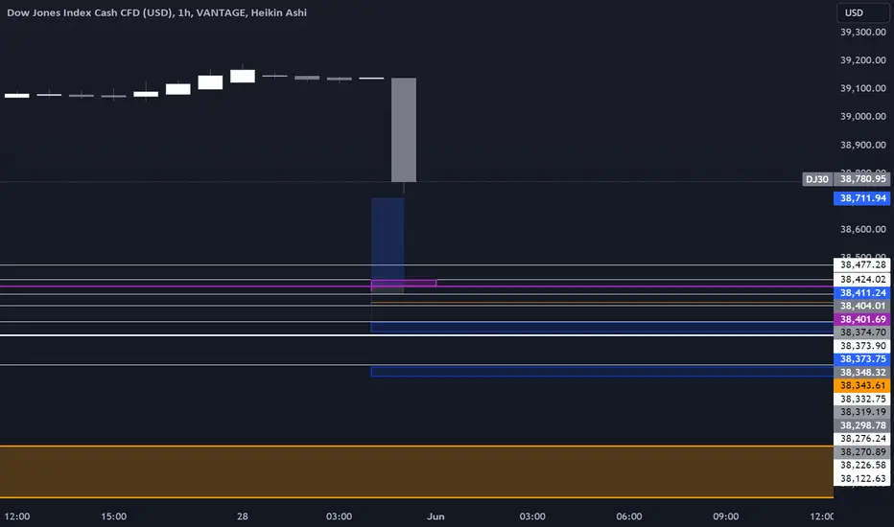Select the 38,226.58 price label
The image size is (894, 527).
(x=862, y=466)
